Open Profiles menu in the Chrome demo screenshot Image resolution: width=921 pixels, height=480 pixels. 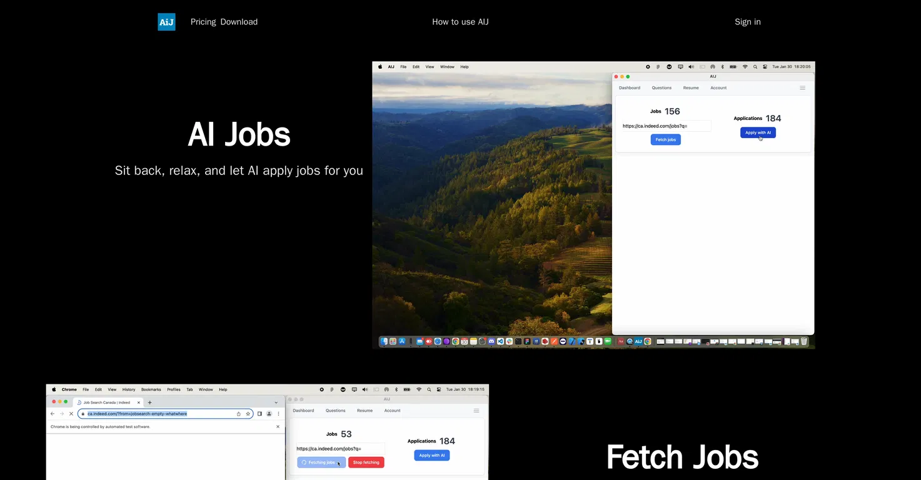(174, 389)
